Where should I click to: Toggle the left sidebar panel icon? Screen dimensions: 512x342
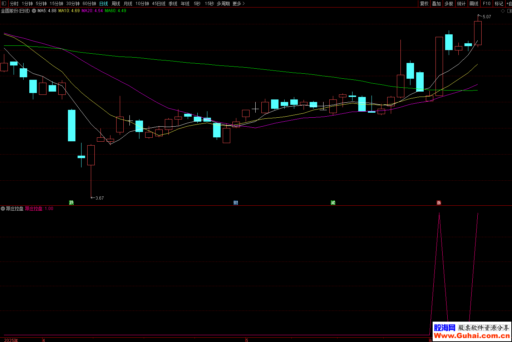(x=4, y=4)
